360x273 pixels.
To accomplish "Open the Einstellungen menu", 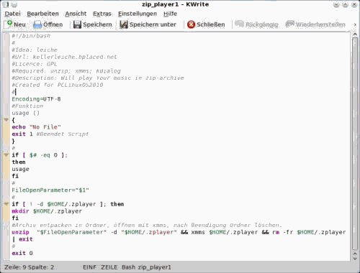I will (x=138, y=14).
